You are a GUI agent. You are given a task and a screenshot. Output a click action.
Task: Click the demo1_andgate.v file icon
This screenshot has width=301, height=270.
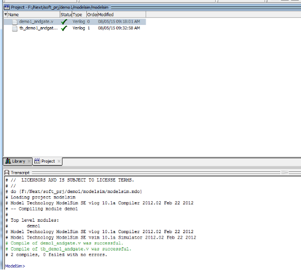(15, 22)
